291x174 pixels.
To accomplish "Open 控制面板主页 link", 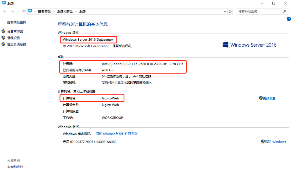I will tap(17, 22).
